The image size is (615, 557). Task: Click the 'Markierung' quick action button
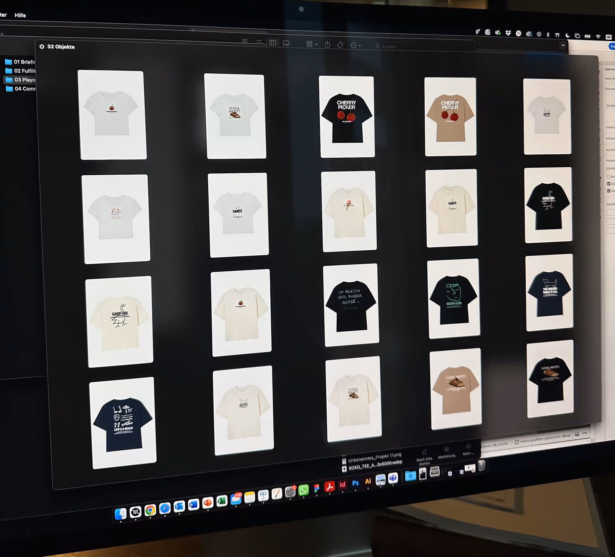pyautogui.click(x=446, y=452)
